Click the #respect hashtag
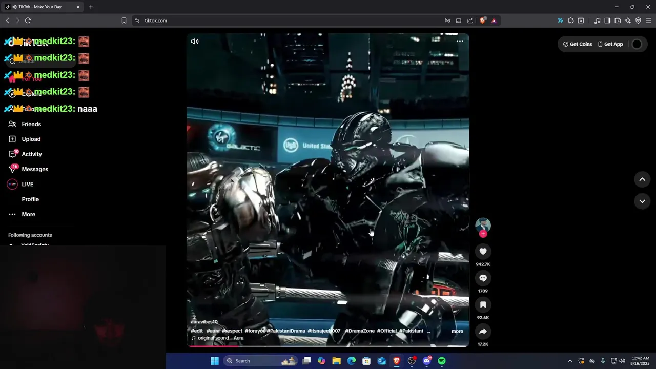Viewport: 656px width, 369px height. pos(232,331)
